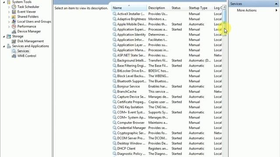Viewport: 280px width, 157px height.
Task: Click gear icon beside Adaptive Brightness
Action: click(x=115, y=19)
